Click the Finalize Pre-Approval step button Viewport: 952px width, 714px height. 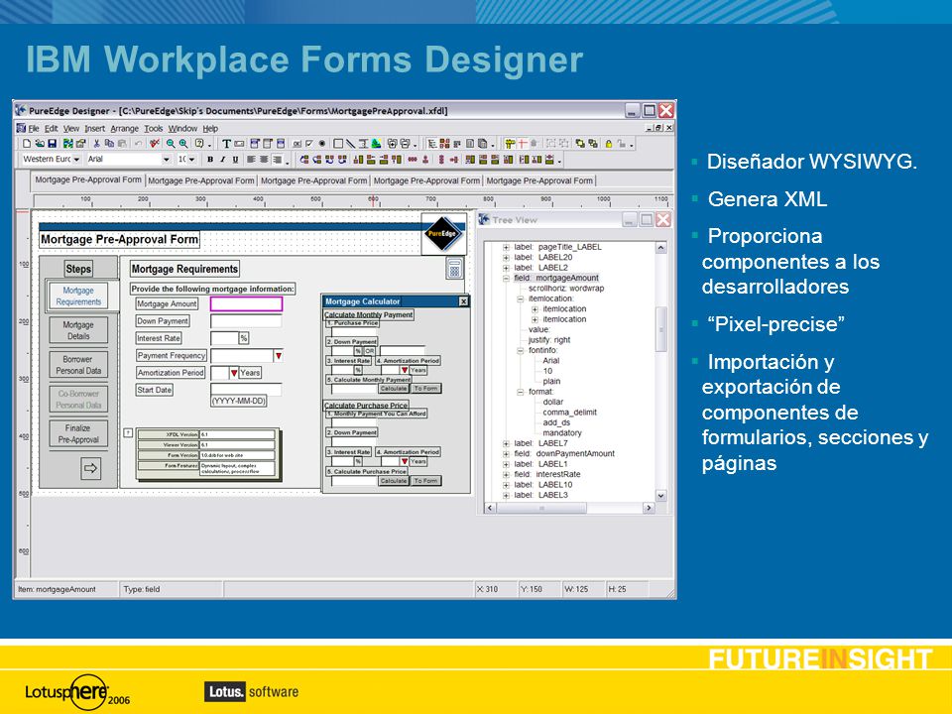pos(78,433)
